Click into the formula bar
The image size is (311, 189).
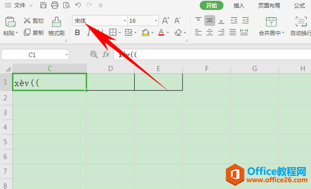(212, 54)
